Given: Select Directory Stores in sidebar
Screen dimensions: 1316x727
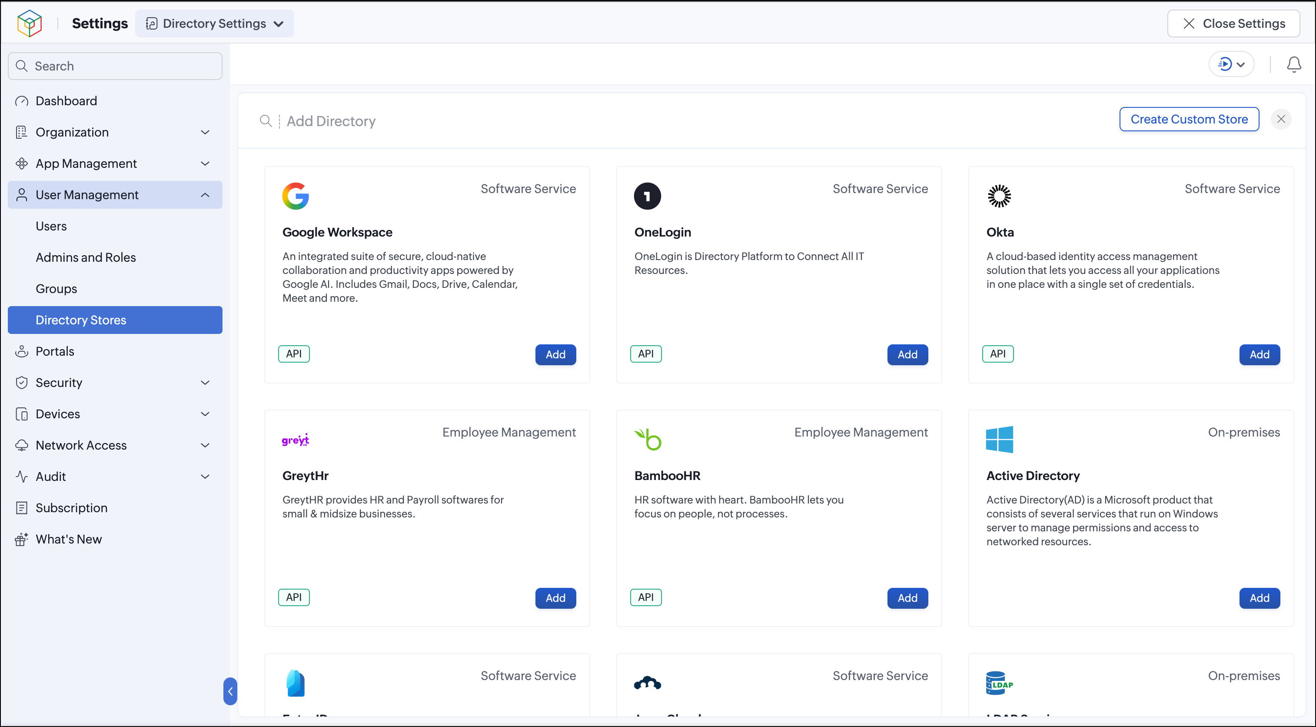Looking at the screenshot, I should pos(115,320).
